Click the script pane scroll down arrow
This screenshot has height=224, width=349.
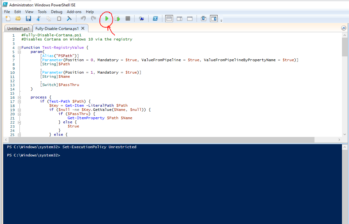(345, 134)
